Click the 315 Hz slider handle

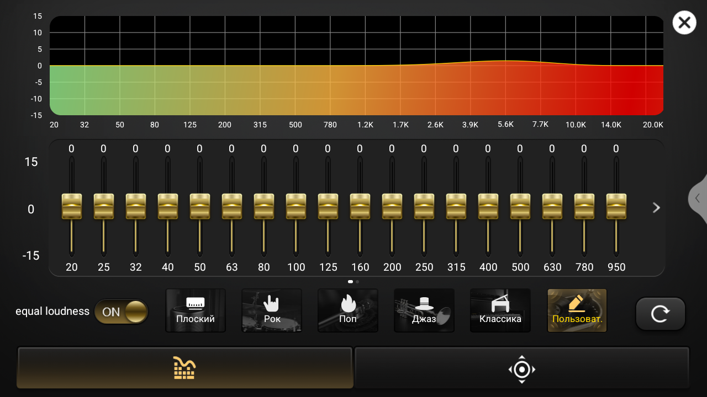point(456,206)
